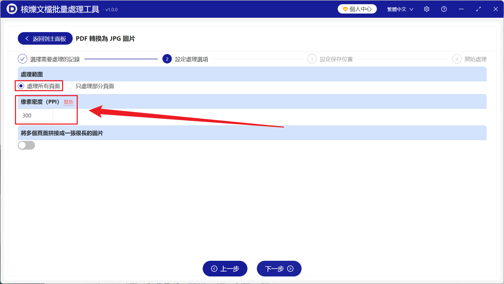Click step 4 開始處理
The height and width of the screenshot is (284, 504).
469,59
